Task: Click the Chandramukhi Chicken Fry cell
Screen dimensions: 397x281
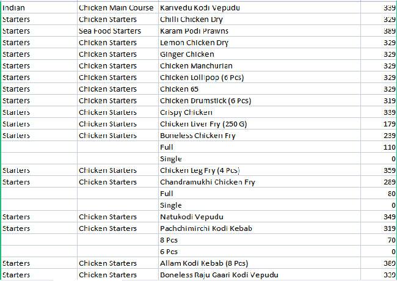Action: coord(207,182)
